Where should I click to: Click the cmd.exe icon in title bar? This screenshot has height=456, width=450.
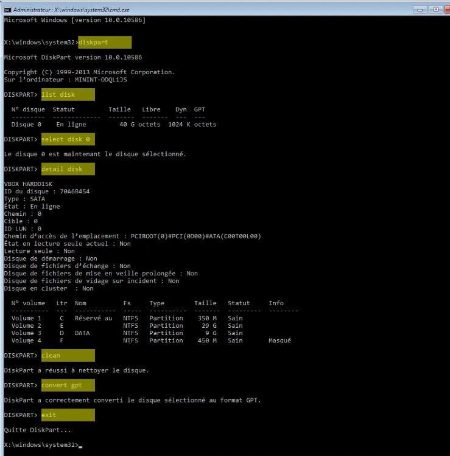[7, 10]
